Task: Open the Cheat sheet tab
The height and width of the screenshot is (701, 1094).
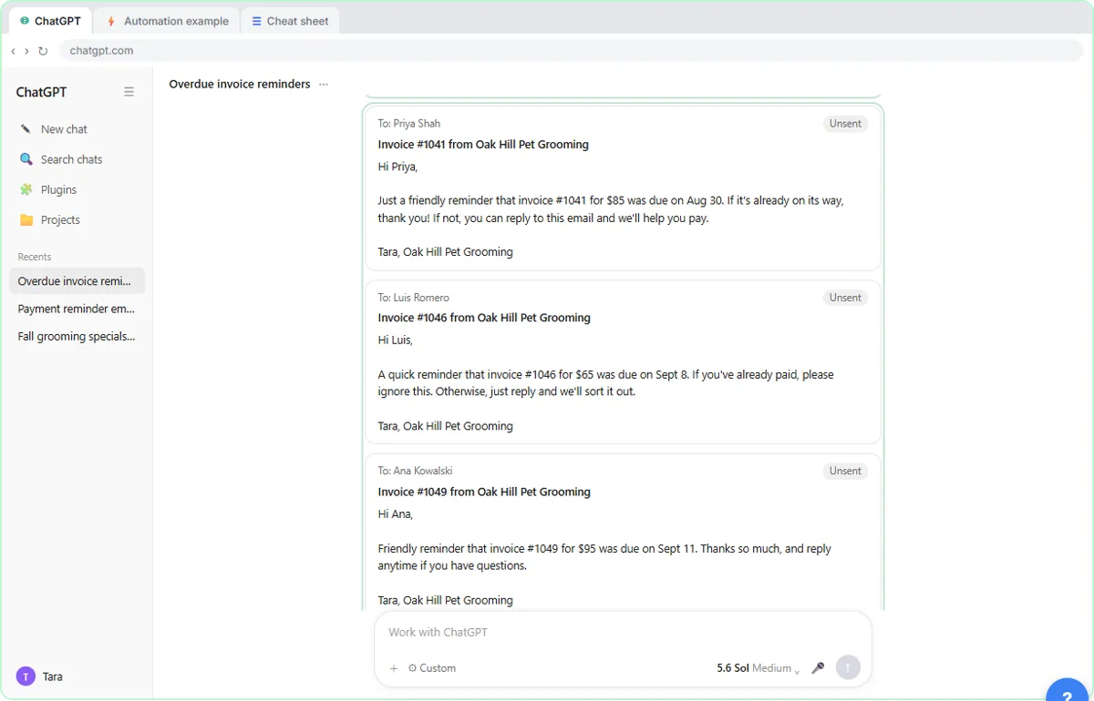Action: click(x=290, y=21)
